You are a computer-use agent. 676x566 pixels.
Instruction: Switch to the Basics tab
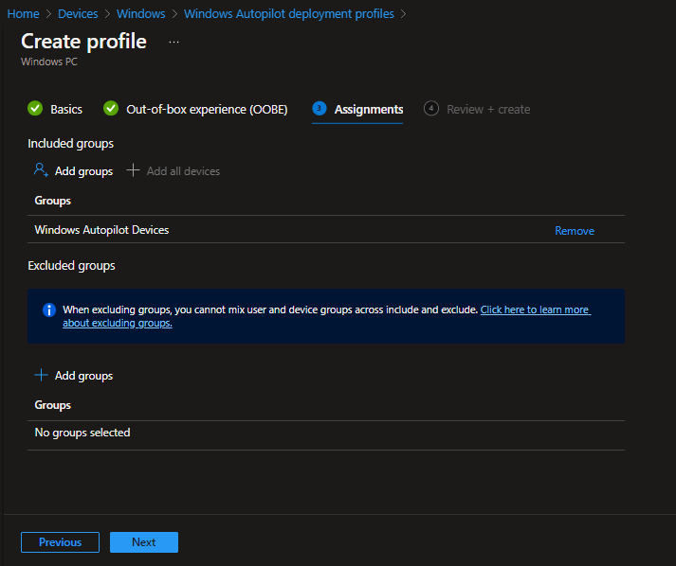[x=66, y=110]
